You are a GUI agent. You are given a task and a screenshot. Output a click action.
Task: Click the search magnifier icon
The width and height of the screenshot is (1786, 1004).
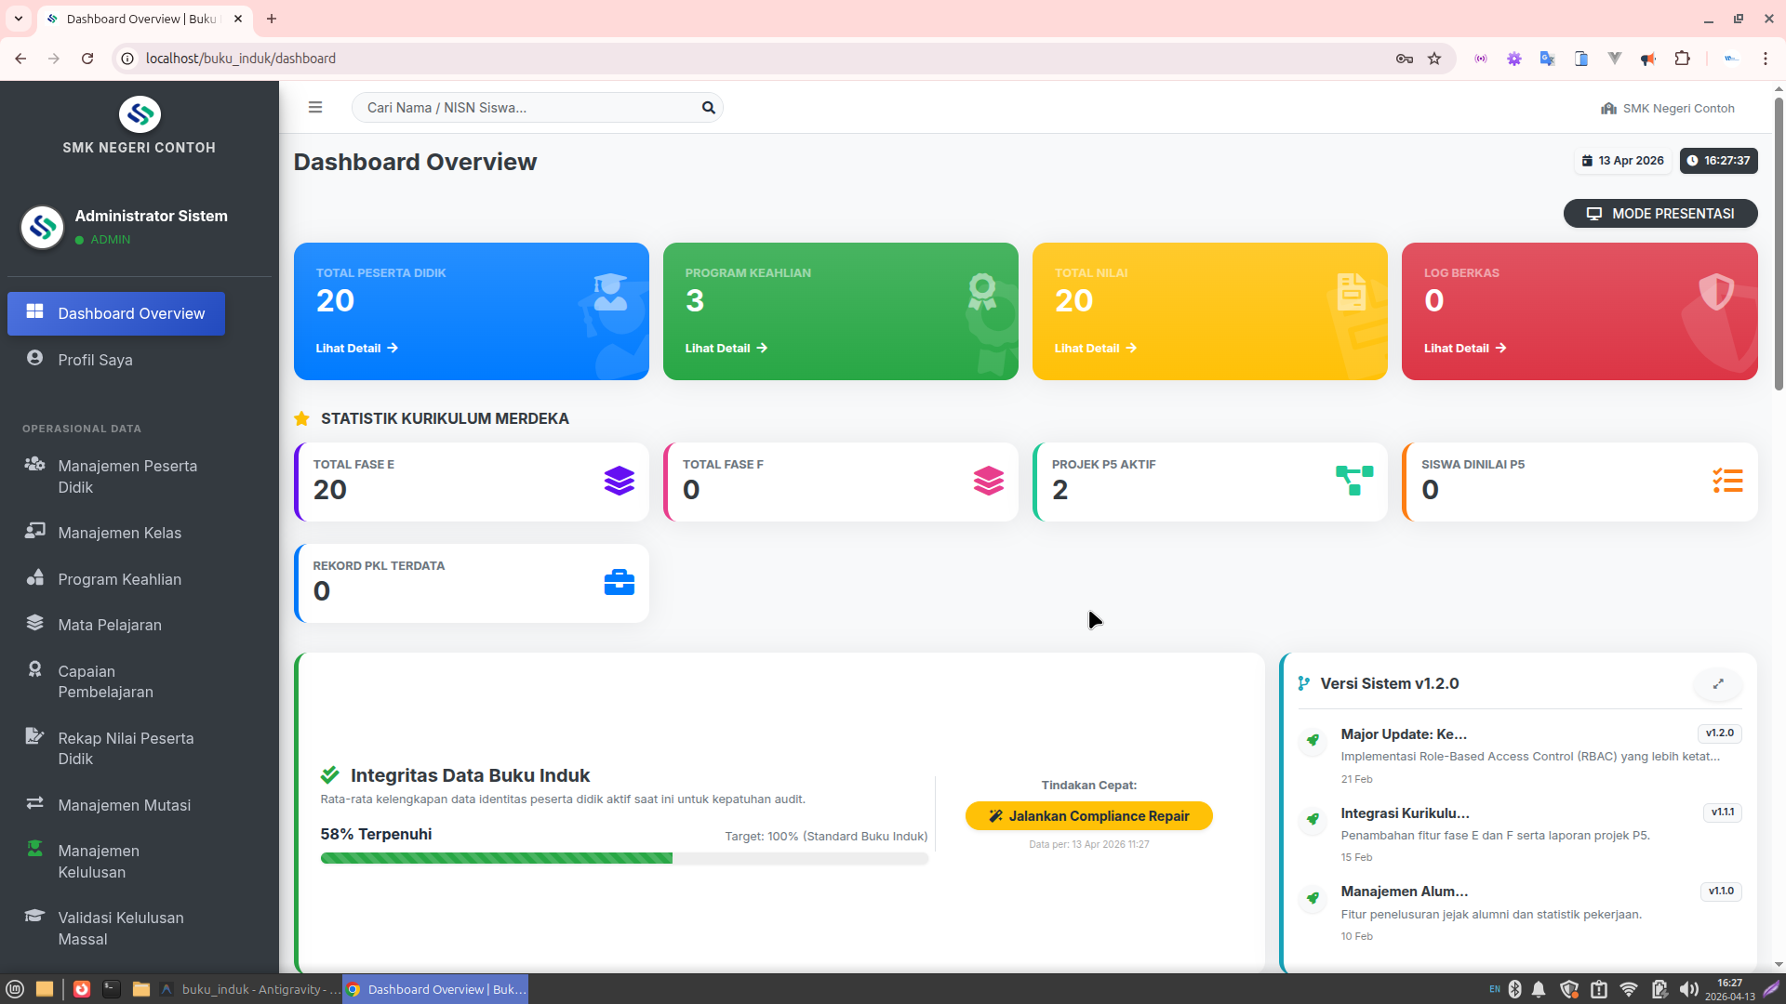708,108
